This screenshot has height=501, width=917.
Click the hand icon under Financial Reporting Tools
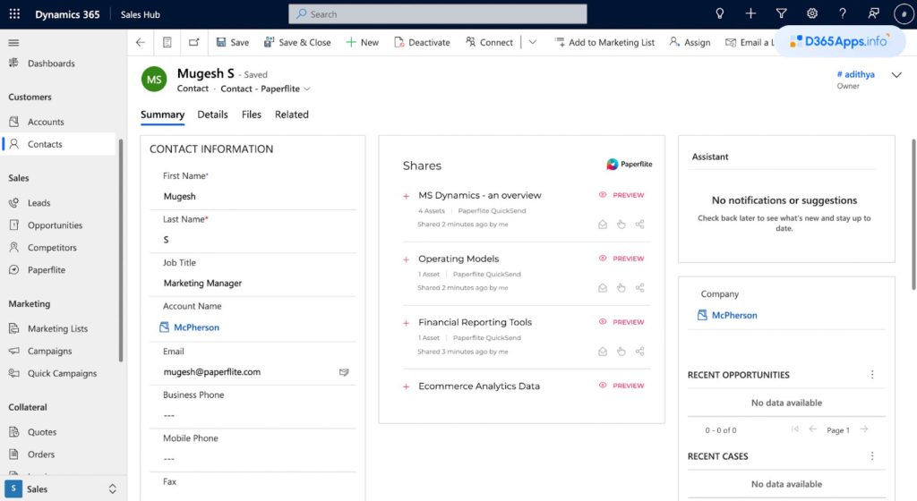pos(621,352)
